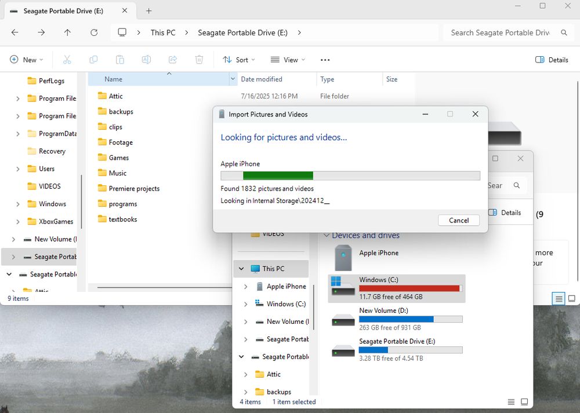Open the View dropdown menu
Image resolution: width=580 pixels, height=413 pixels.
point(288,60)
